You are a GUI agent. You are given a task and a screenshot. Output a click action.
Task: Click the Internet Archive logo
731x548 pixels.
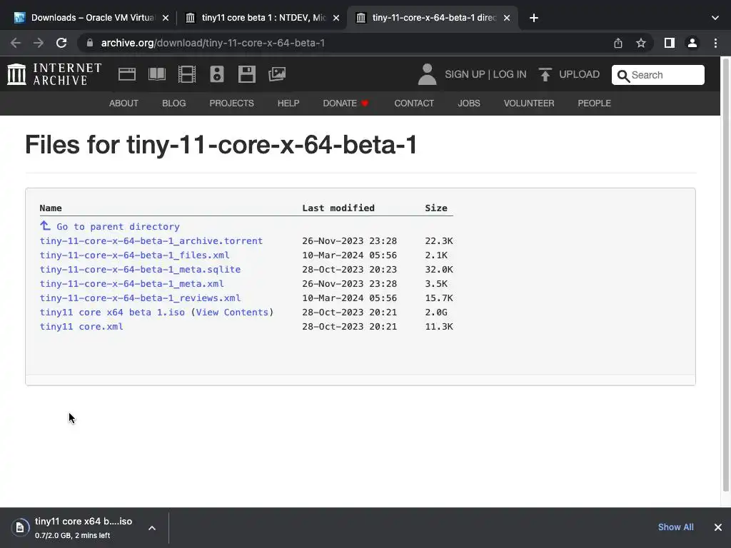pyautogui.click(x=54, y=74)
